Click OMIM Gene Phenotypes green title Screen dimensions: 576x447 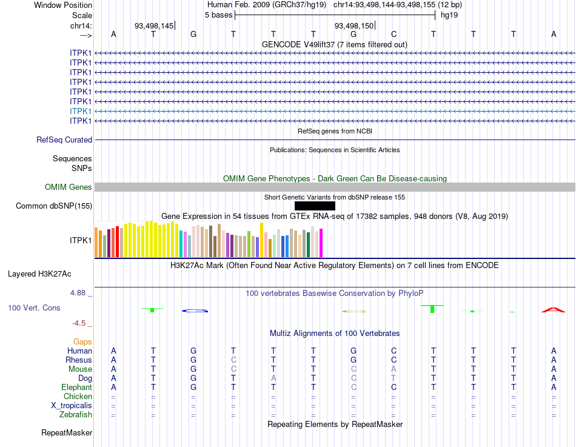(x=335, y=179)
